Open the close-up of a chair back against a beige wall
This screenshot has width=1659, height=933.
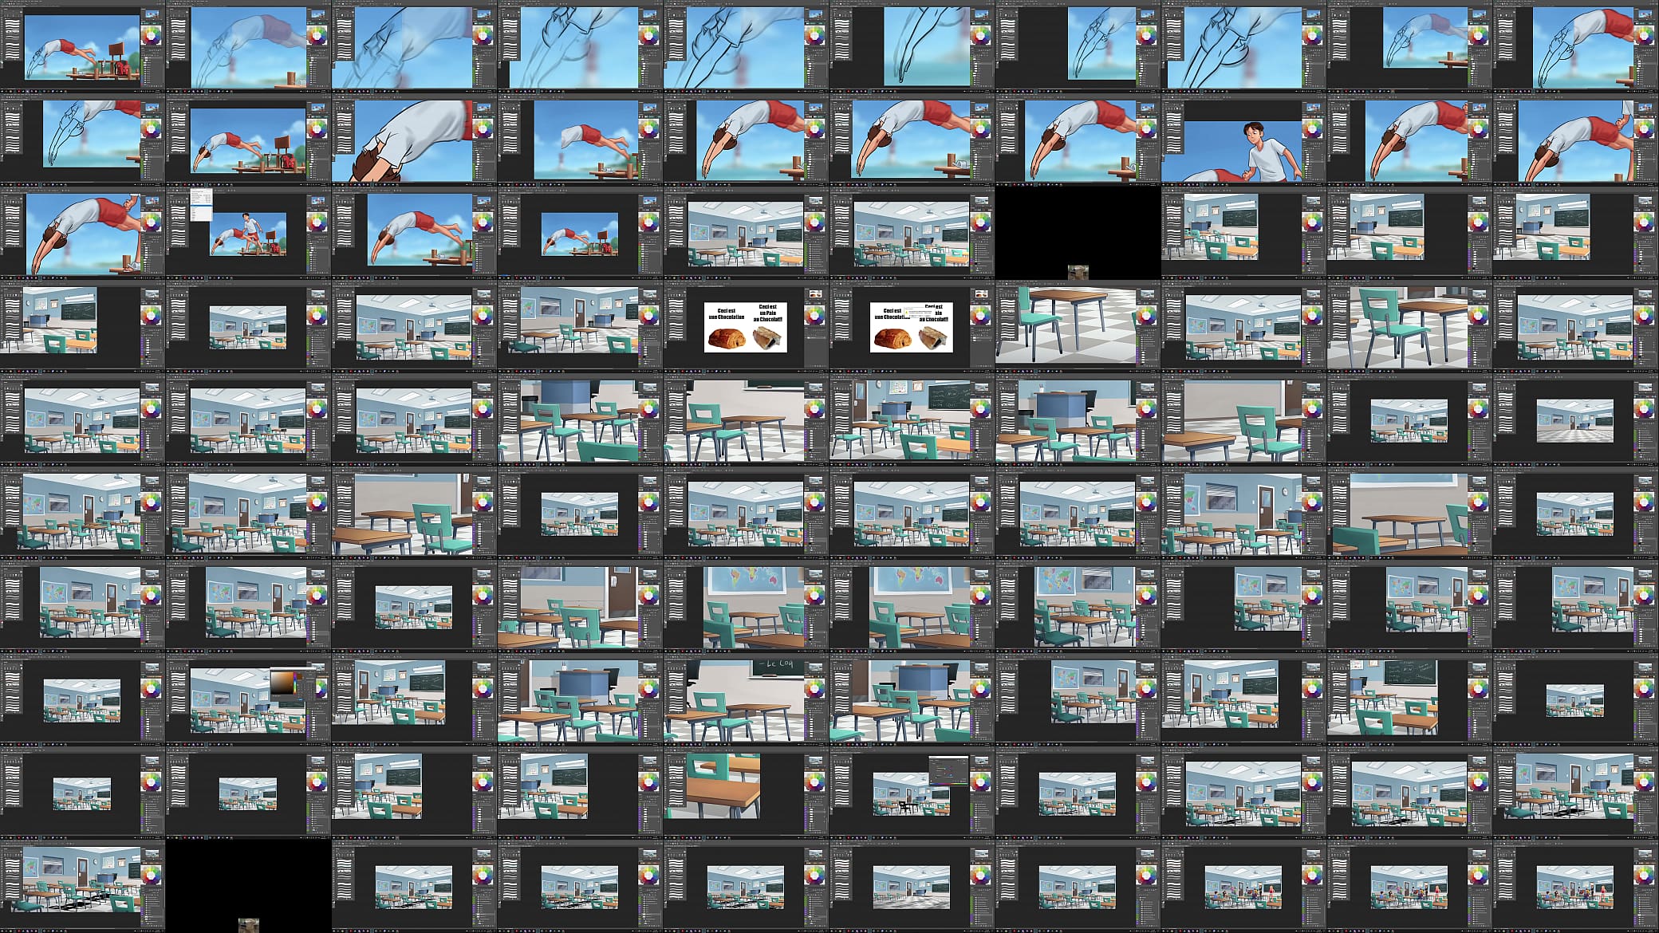(x=1244, y=419)
